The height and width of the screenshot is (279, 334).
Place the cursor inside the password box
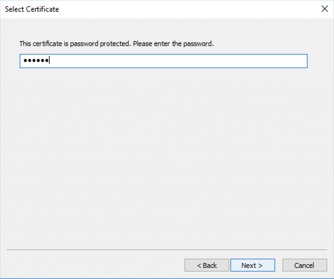pyautogui.click(x=163, y=61)
